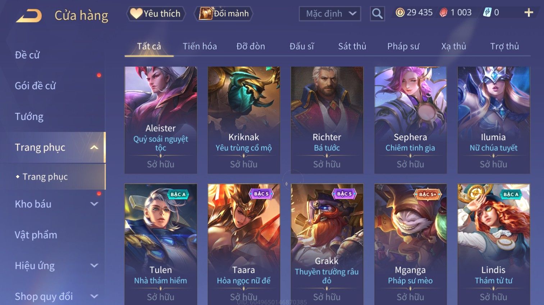Viewport: 544px width, 305px height.
Task: Open the Tướng sidebar menu item
Action: coord(29,117)
